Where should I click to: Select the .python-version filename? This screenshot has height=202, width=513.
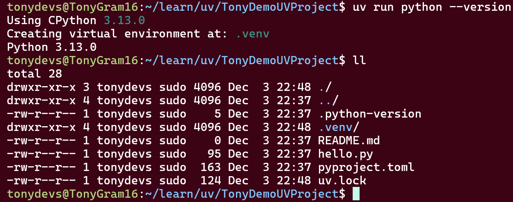[370, 114]
